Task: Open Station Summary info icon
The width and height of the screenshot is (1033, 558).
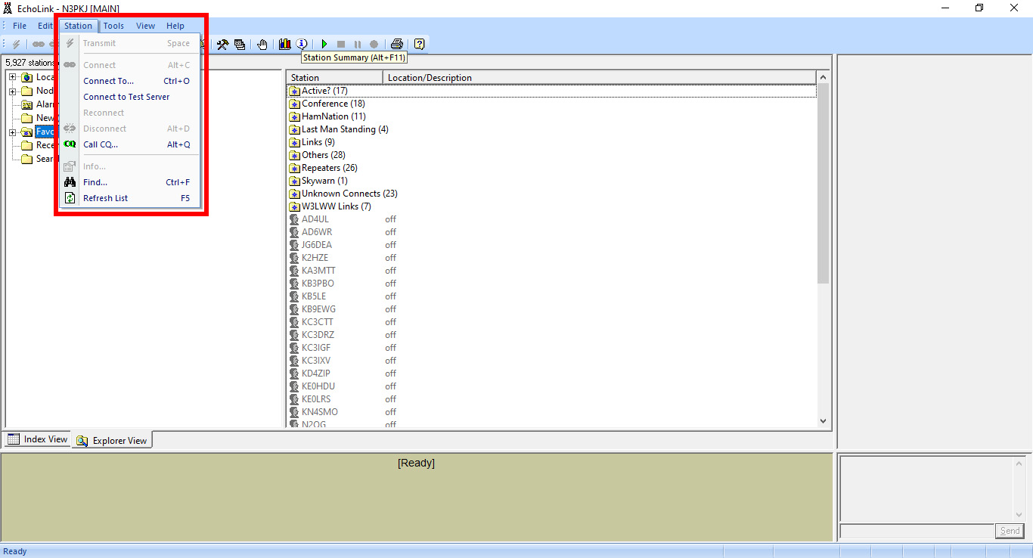Action: click(x=302, y=45)
